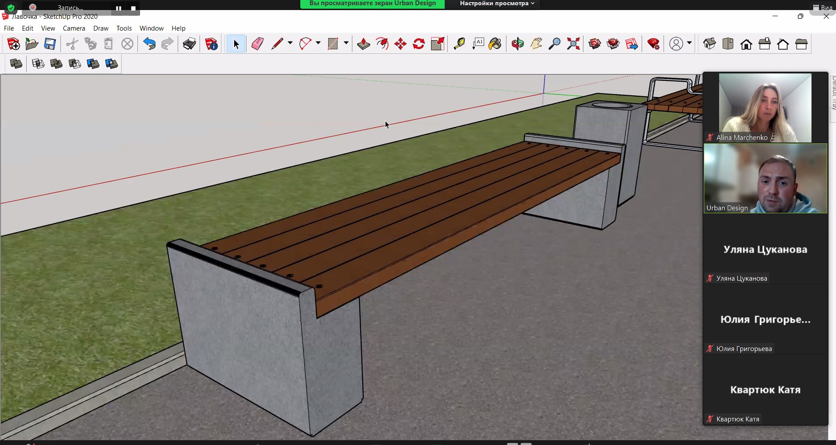Click the Send to LayOut icon
The height and width of the screenshot is (445, 836).
click(632, 44)
